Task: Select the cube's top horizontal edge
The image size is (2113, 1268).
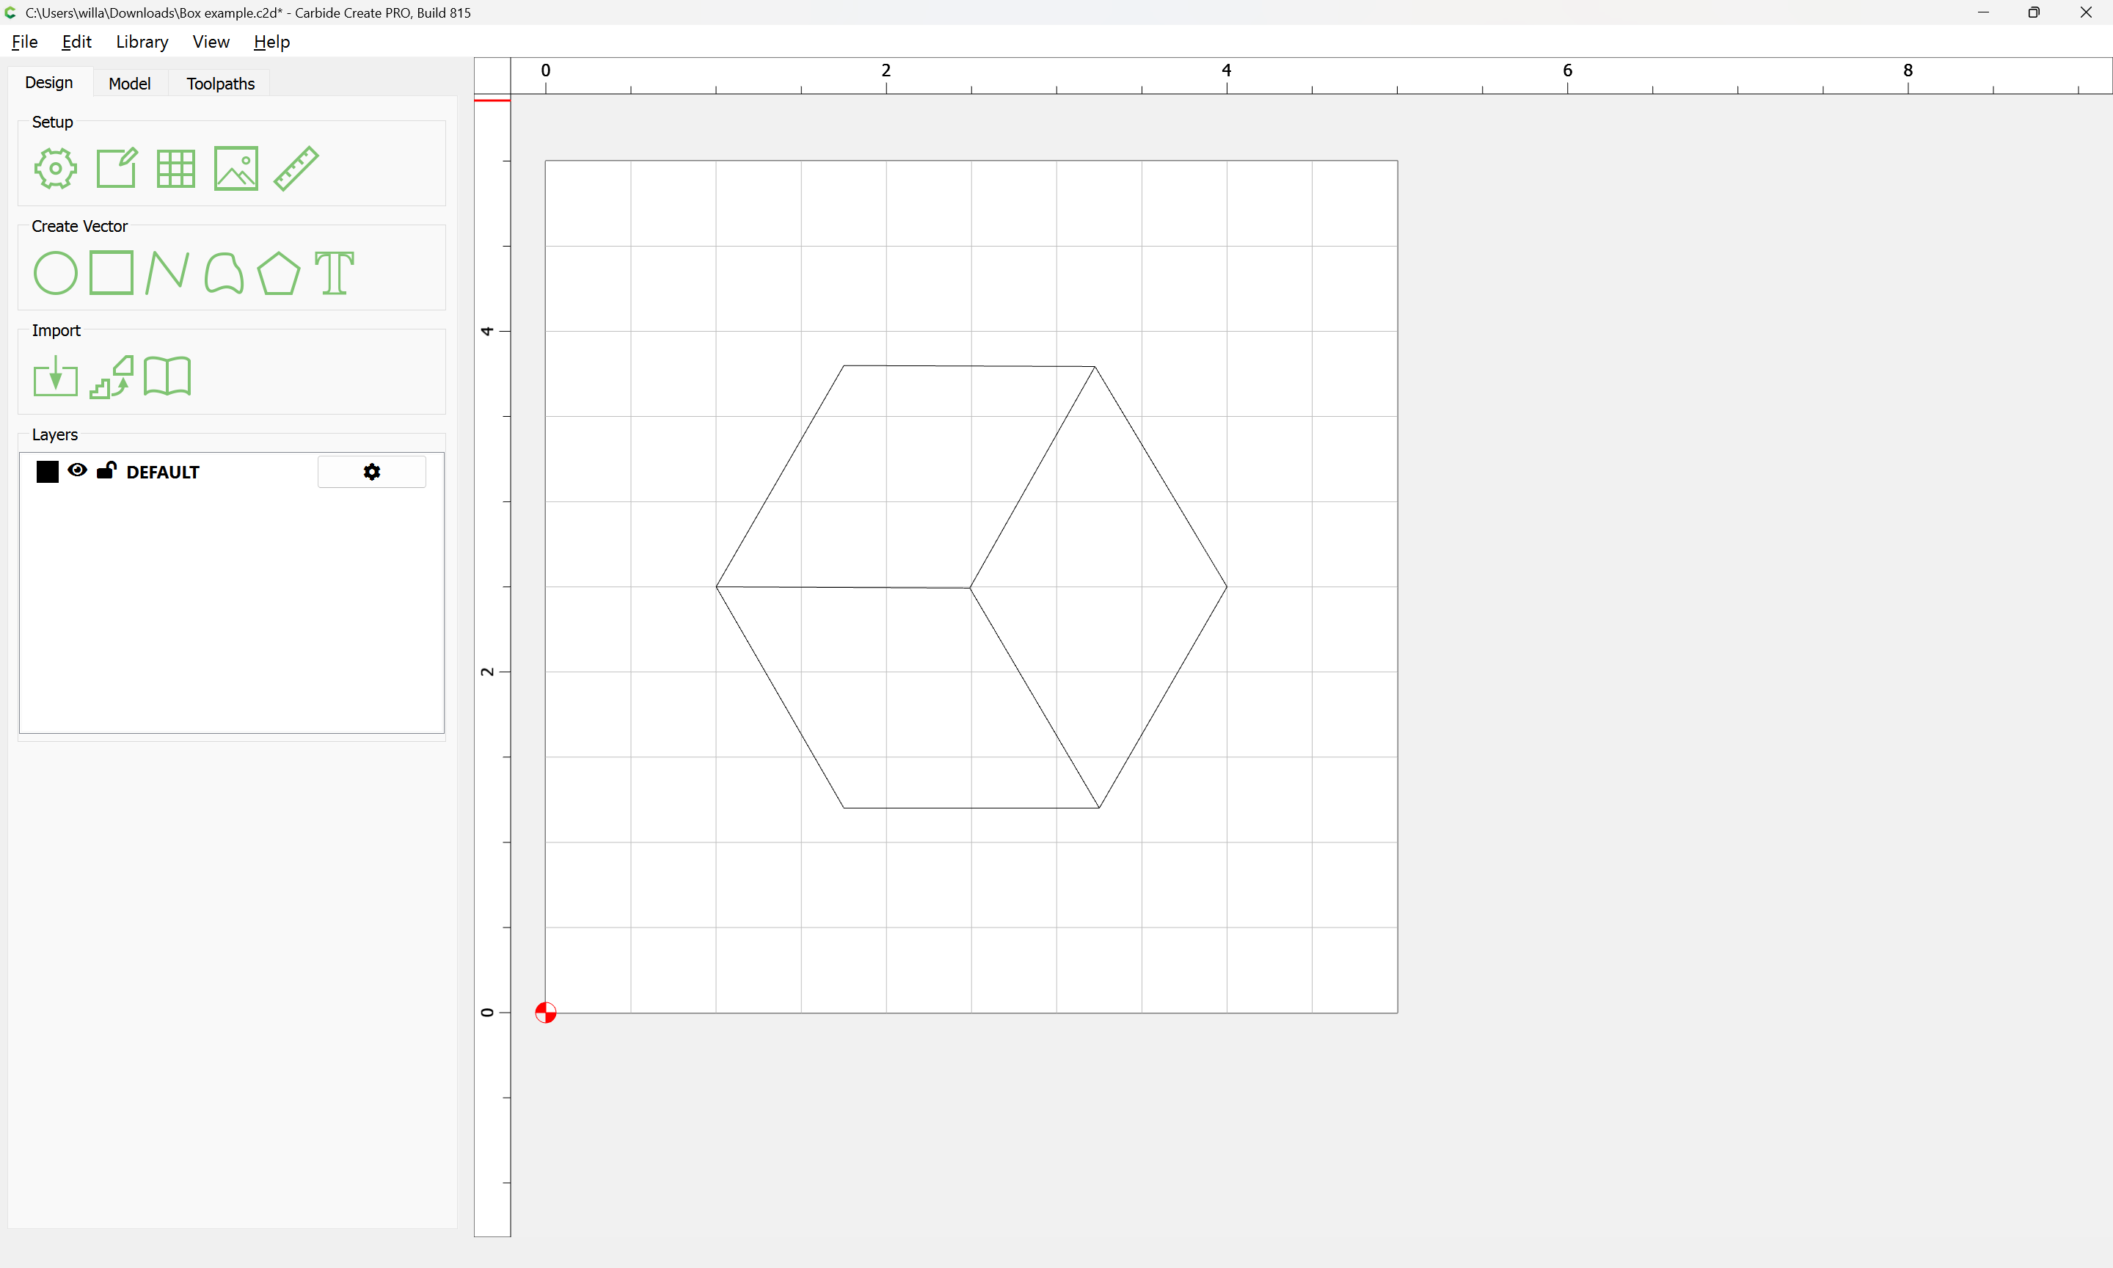Action: (969, 365)
